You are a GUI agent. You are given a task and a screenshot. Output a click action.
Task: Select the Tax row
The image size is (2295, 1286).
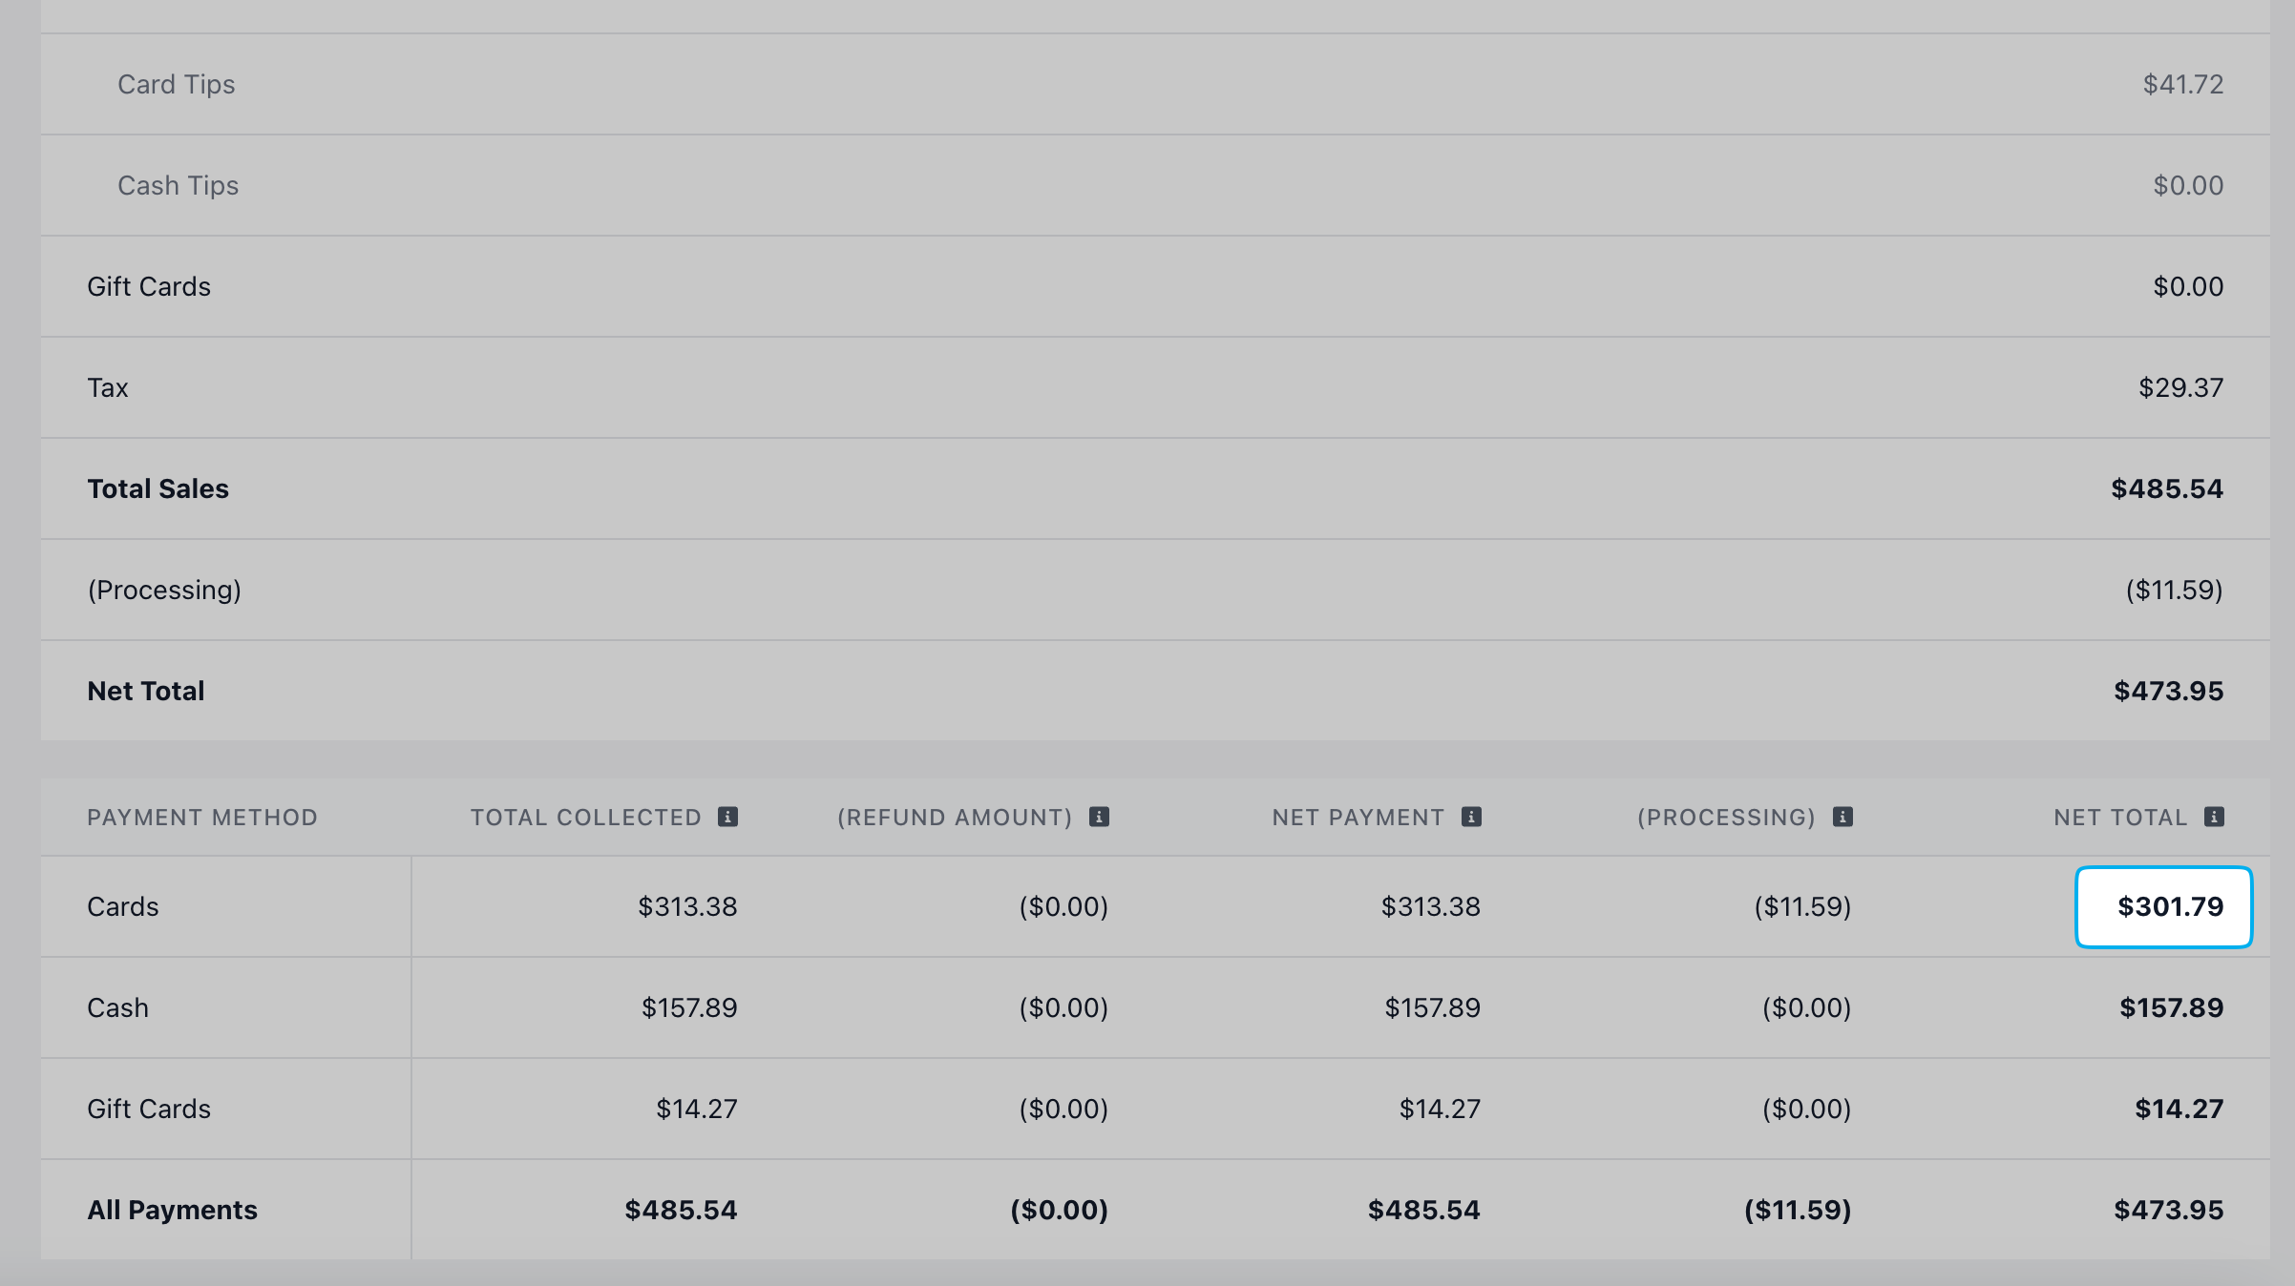click(1155, 387)
